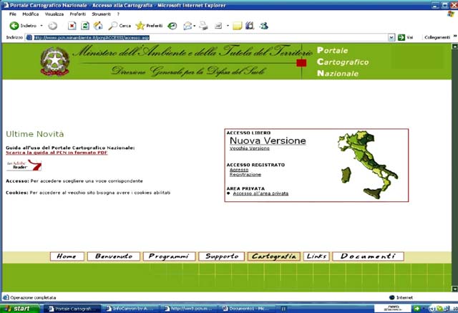Click the research book toolbar icon

coord(250,26)
